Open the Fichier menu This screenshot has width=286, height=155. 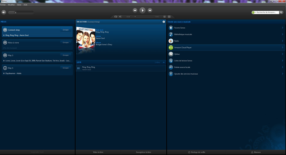coord(3,5)
